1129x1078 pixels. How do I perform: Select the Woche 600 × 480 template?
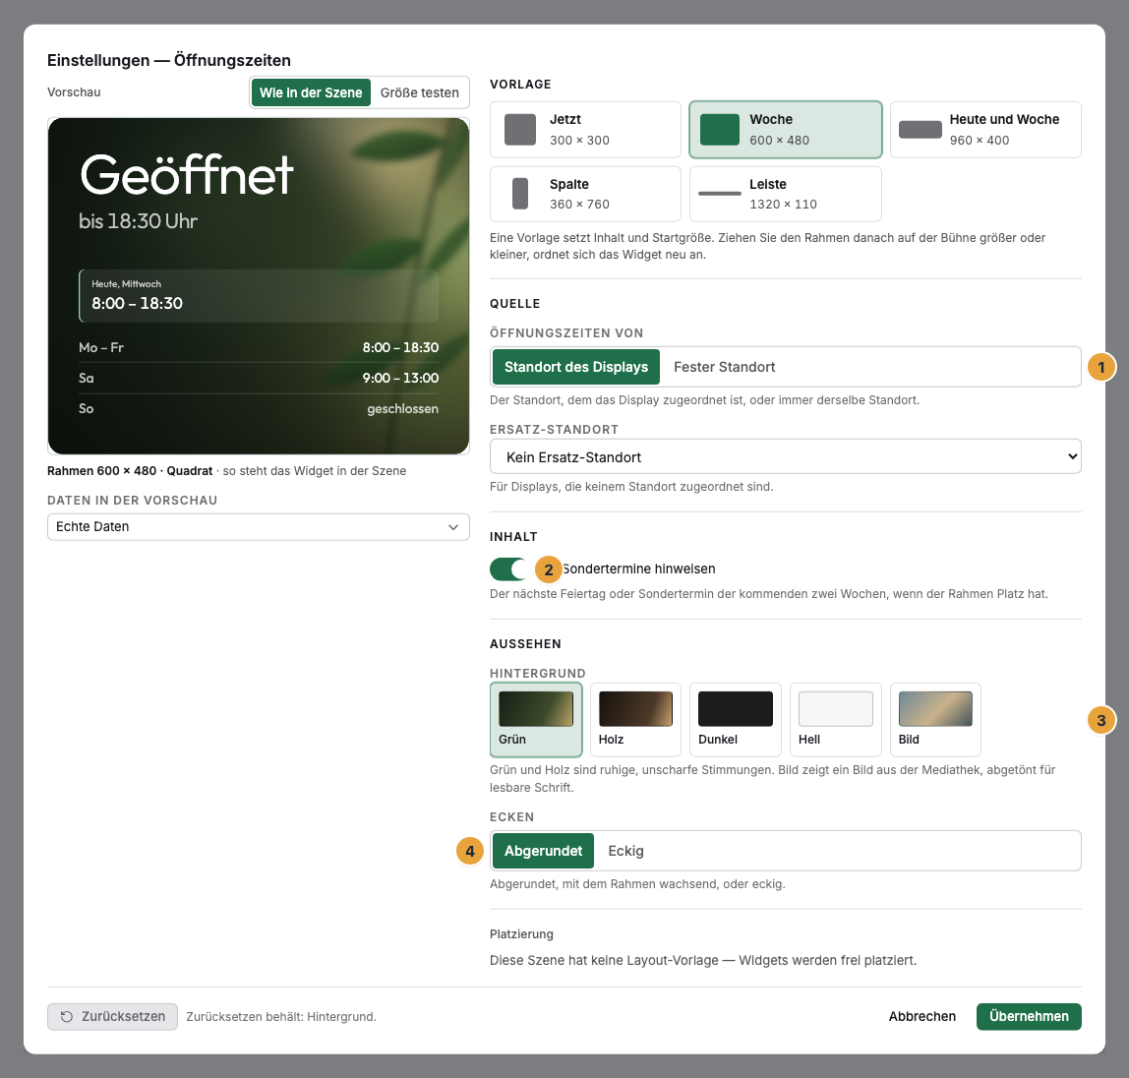point(785,130)
